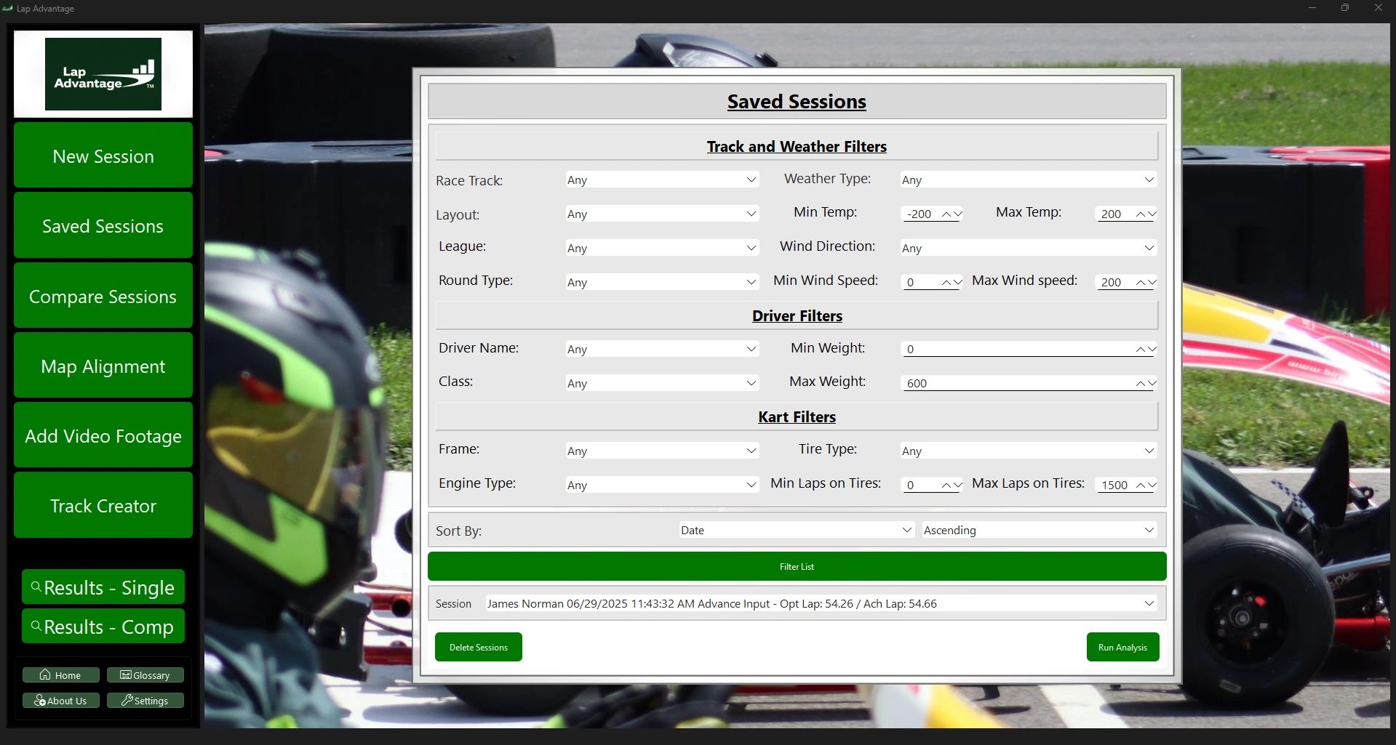Go to Home via house icon button
The width and height of the screenshot is (1396, 745).
pyautogui.click(x=60, y=675)
